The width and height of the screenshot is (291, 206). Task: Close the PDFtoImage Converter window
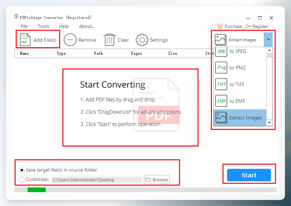tap(271, 18)
